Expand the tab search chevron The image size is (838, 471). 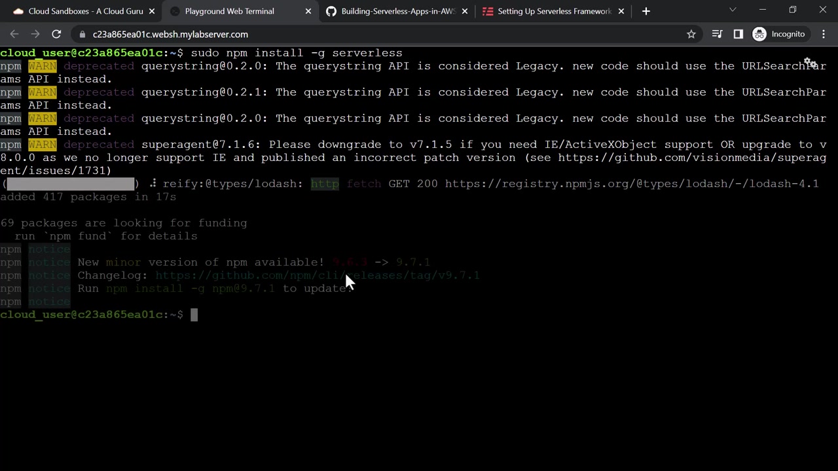tap(733, 10)
